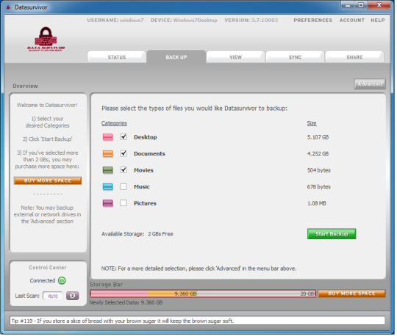Click the Available Storage 2 GBs Free text
The width and height of the screenshot is (397, 336).
point(138,235)
